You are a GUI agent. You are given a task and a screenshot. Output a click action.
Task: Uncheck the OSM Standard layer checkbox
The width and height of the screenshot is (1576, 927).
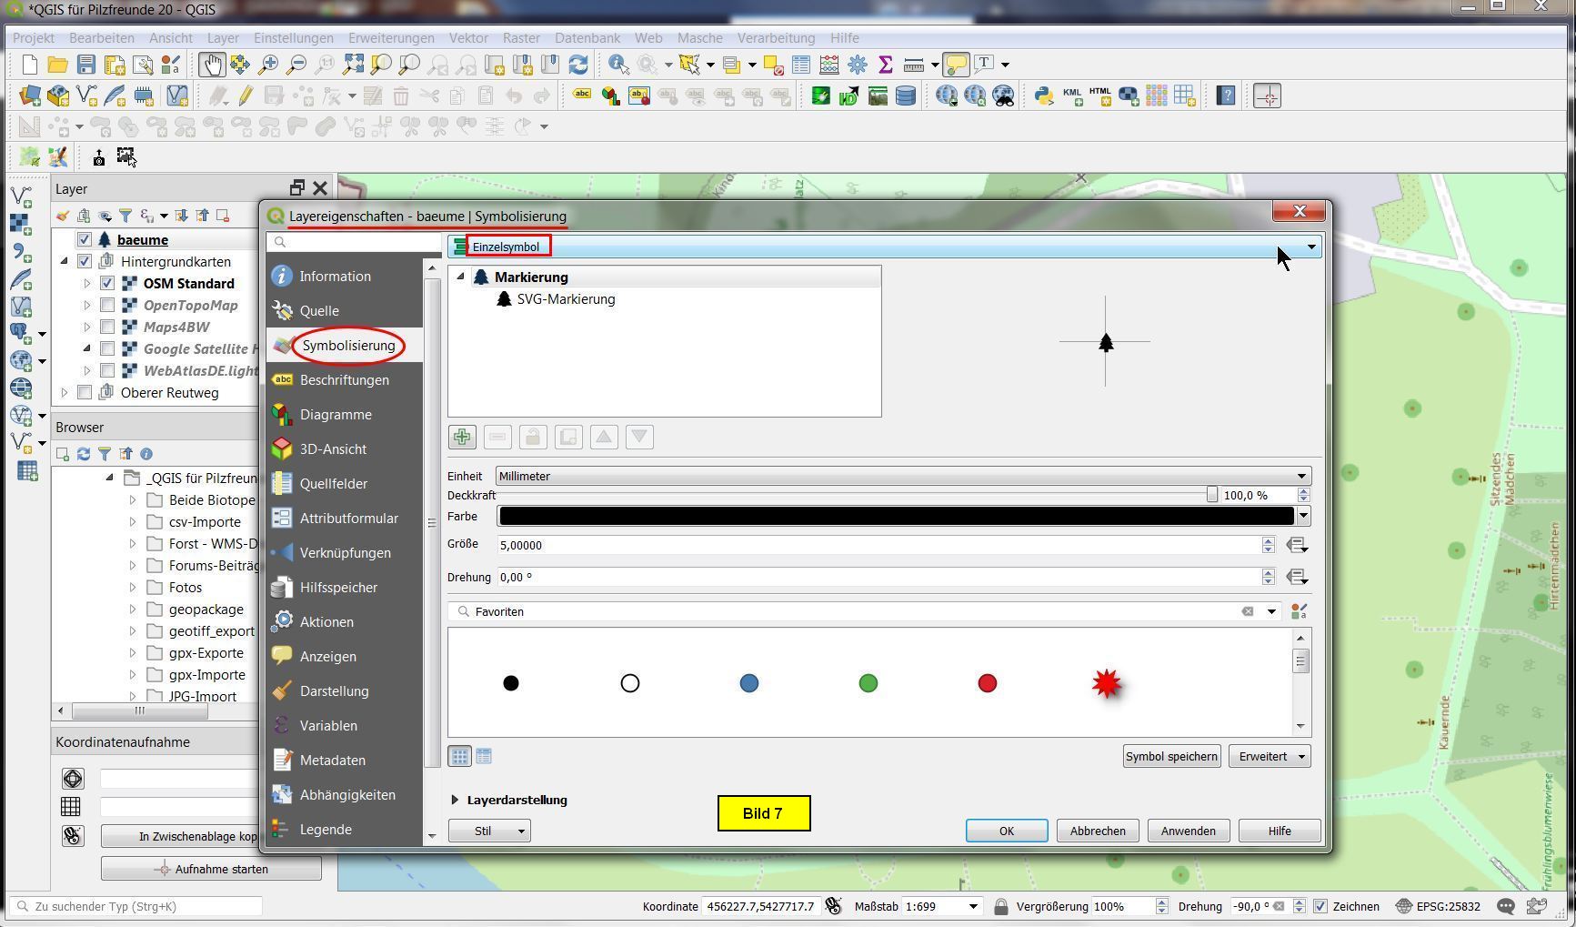(x=107, y=284)
